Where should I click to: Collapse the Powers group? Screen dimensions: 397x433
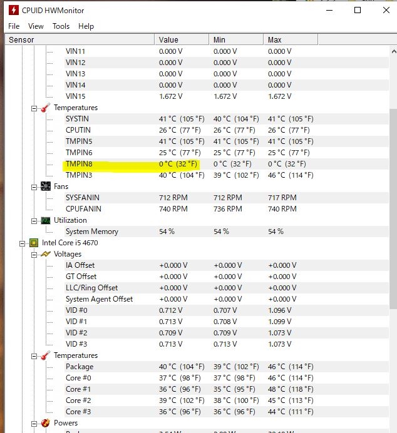(34, 424)
